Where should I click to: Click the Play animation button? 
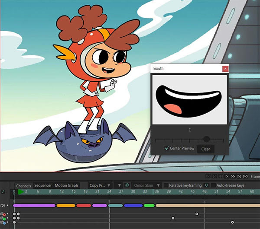point(227,176)
